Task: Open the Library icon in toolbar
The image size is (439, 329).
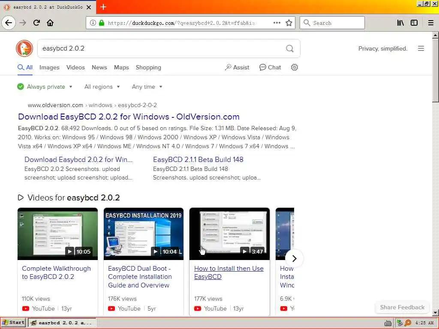Action: point(400,23)
